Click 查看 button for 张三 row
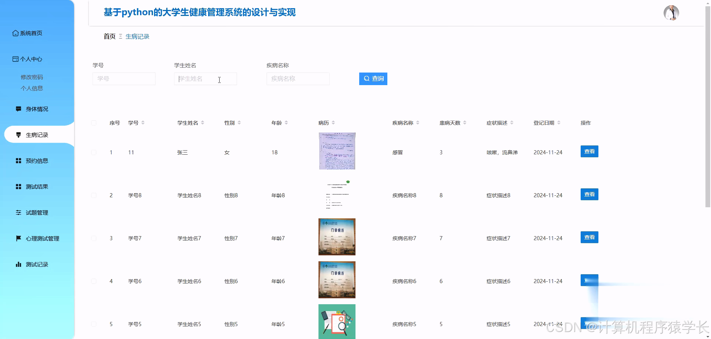Image resolution: width=711 pixels, height=339 pixels. point(590,151)
